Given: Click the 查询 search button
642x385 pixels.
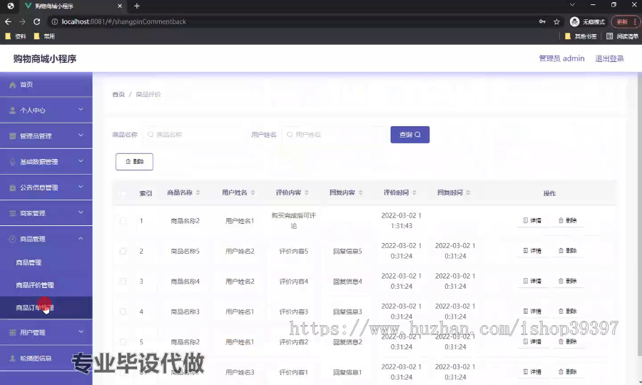Looking at the screenshot, I should (410, 135).
